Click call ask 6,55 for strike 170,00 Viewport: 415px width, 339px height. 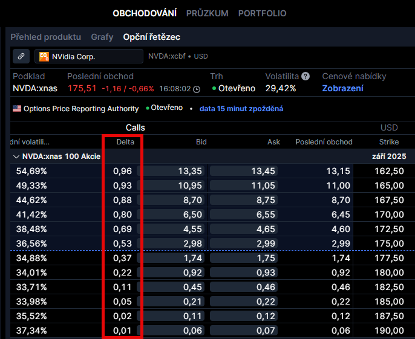(243, 215)
